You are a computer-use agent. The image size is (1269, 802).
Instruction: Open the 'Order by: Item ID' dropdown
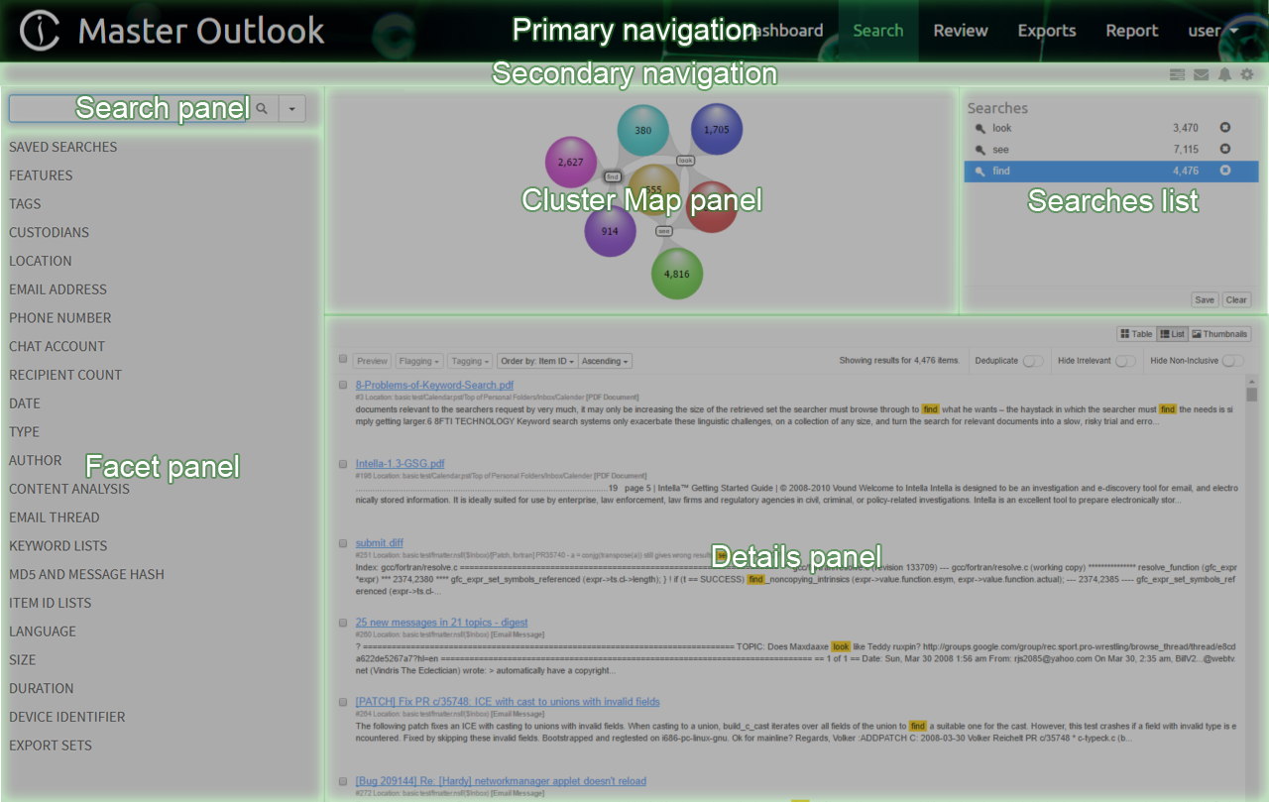click(537, 362)
